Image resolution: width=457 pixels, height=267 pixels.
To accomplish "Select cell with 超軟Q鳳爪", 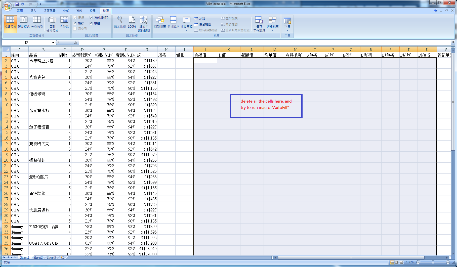I will tap(43, 177).
